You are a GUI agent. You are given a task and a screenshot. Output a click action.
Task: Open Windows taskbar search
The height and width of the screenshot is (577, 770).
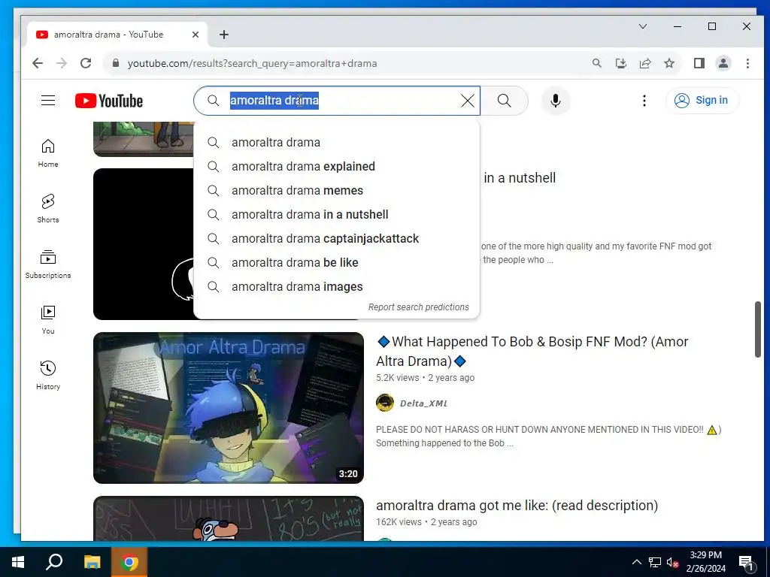tap(54, 562)
